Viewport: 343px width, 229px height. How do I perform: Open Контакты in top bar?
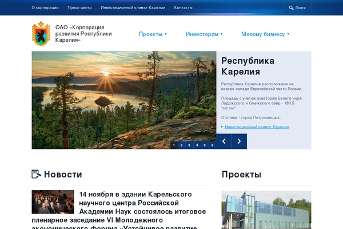point(184,7)
